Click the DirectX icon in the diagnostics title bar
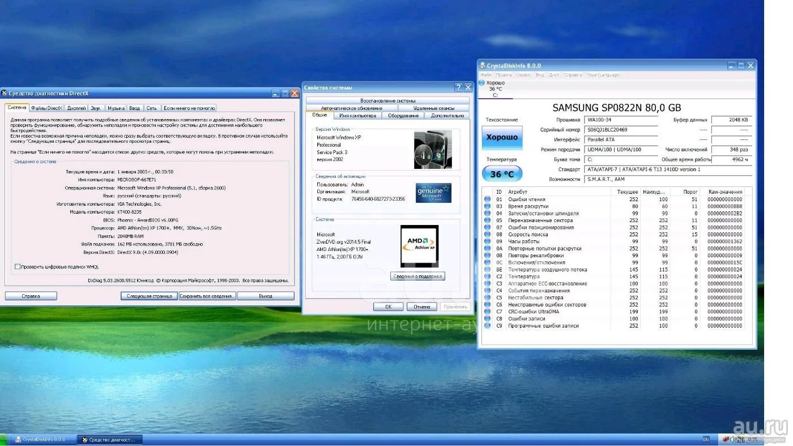 point(5,94)
